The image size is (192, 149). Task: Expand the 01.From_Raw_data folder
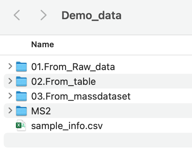(10, 66)
